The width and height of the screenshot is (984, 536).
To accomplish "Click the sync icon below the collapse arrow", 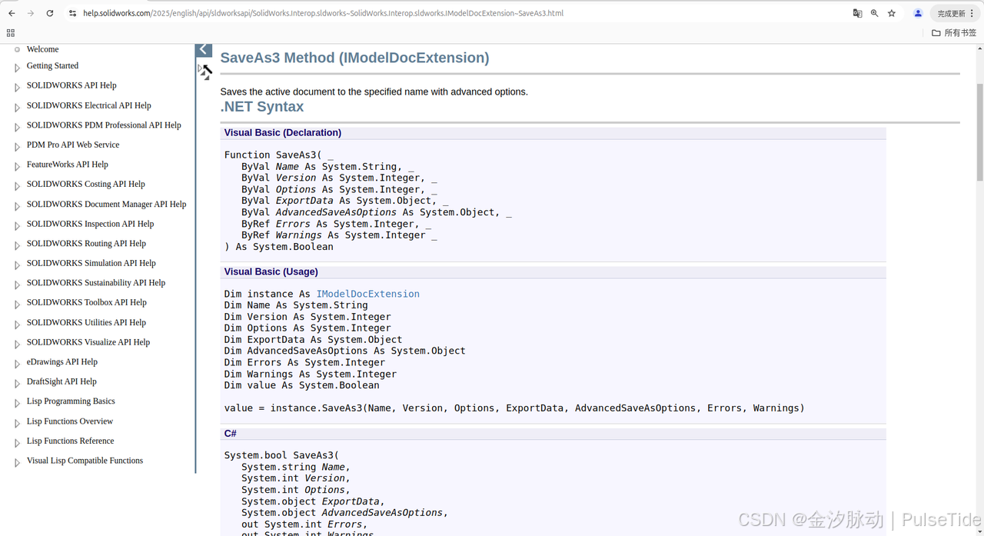I will click(x=204, y=72).
